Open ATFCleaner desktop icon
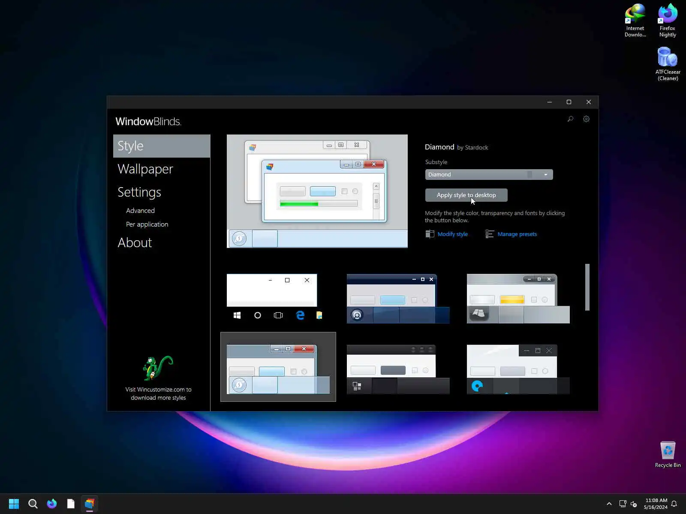The height and width of the screenshot is (514, 686). (x=668, y=64)
